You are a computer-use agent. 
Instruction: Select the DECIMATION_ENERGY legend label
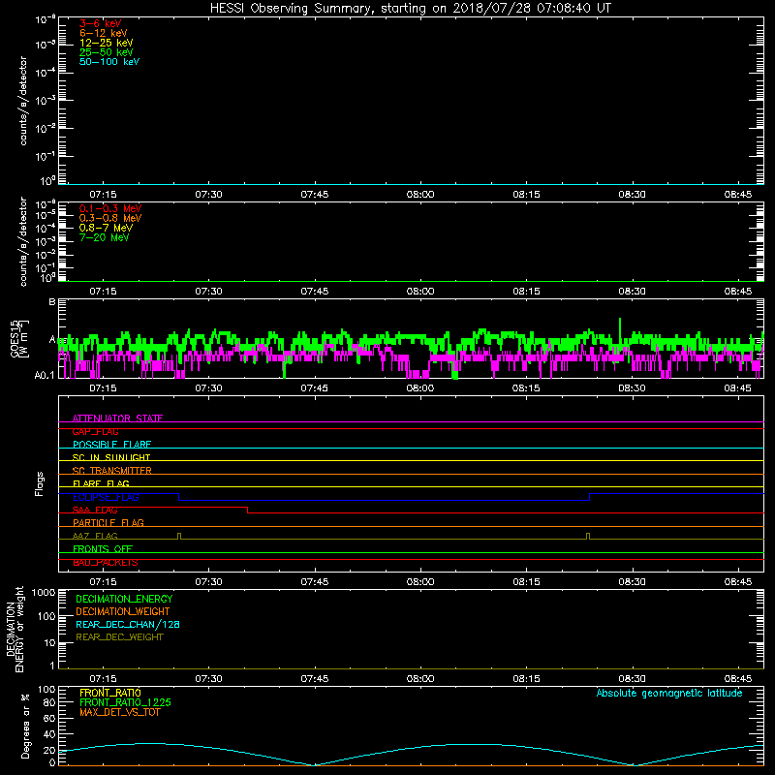point(124,599)
